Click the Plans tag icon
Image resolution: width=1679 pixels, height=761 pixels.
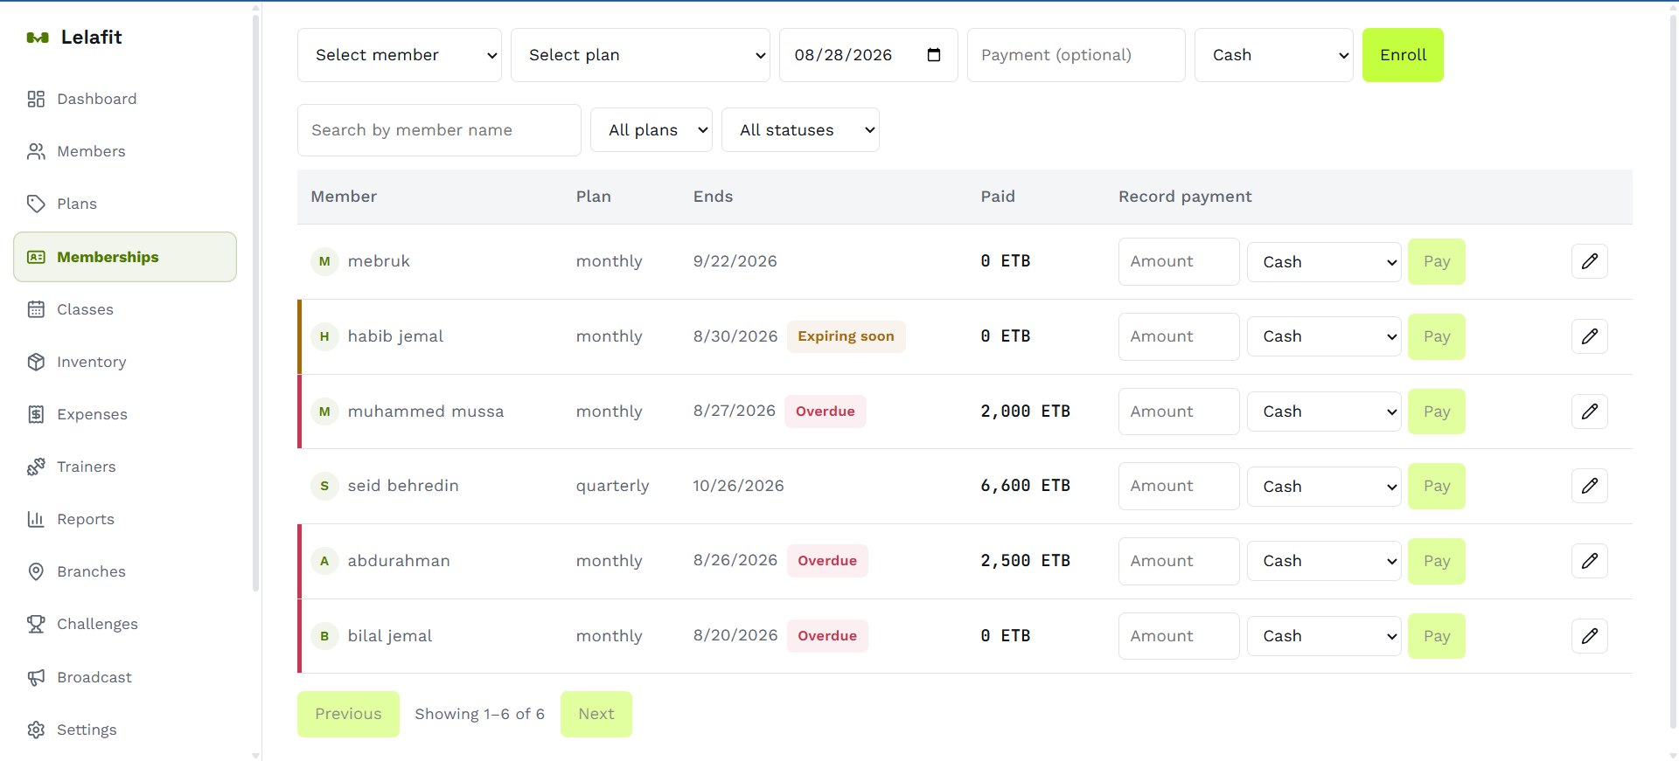point(36,204)
